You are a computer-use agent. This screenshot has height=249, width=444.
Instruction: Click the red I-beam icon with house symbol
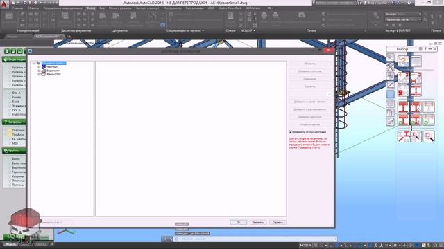[x=416, y=107]
